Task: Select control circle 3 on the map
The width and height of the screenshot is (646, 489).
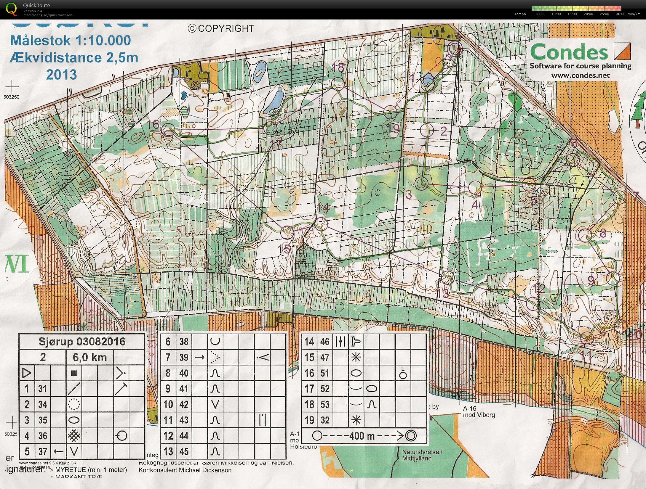Action: point(421,184)
